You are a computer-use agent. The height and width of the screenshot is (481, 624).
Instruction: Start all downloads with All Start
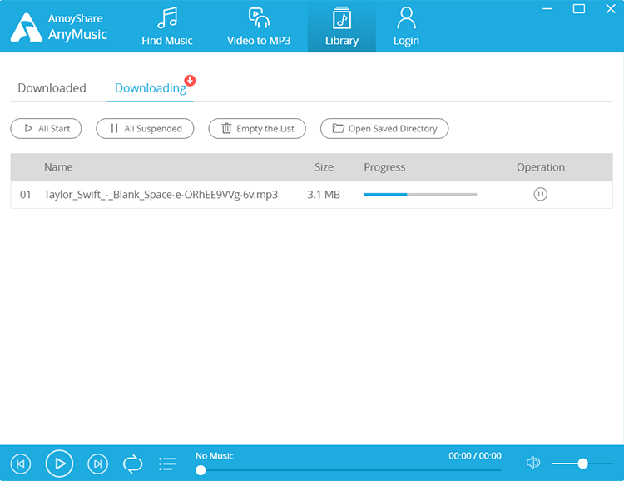[46, 129]
